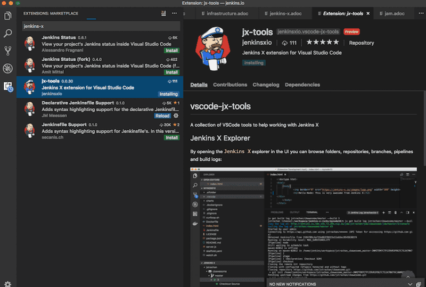426x287 pixels.
Task: Click the Extensions icon in activity bar
Action: point(7,86)
